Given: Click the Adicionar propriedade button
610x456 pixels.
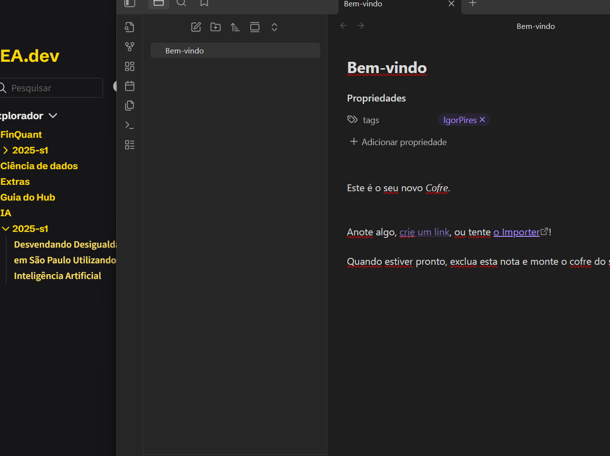Looking at the screenshot, I should (398, 142).
